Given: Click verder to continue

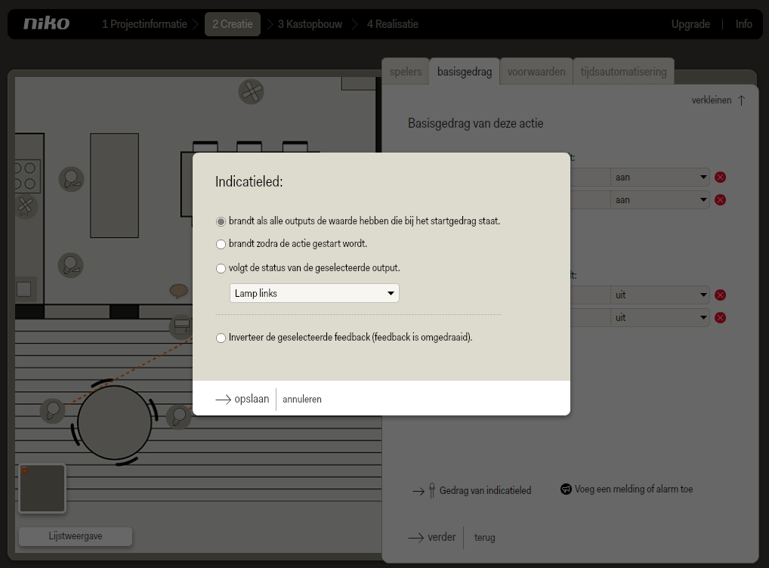Looking at the screenshot, I should (432, 537).
